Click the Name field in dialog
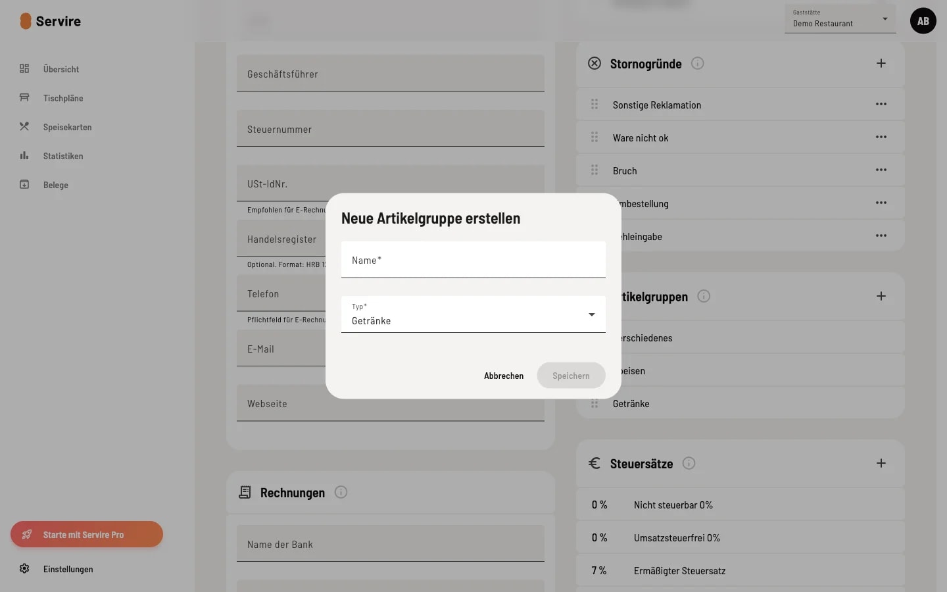The image size is (947, 592). pos(473,260)
